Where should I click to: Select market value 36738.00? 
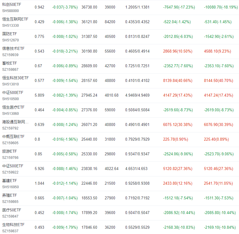89,7
